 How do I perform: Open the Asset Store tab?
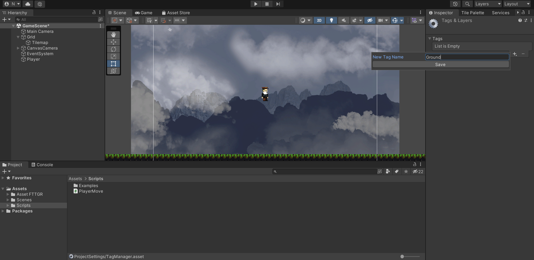176,13
